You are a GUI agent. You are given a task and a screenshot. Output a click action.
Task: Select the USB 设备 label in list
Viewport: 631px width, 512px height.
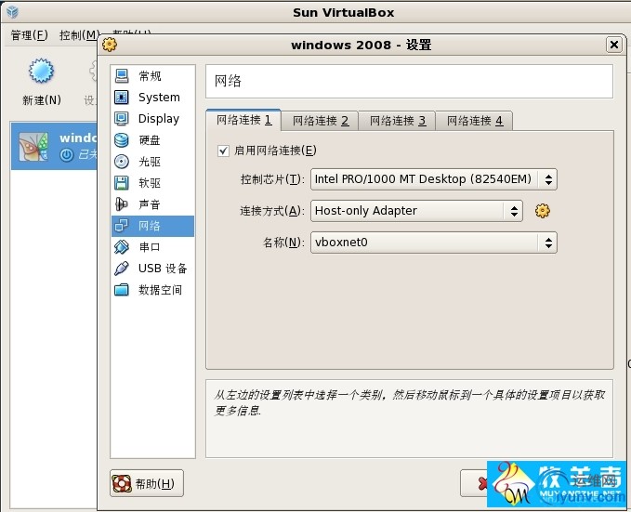(x=163, y=269)
